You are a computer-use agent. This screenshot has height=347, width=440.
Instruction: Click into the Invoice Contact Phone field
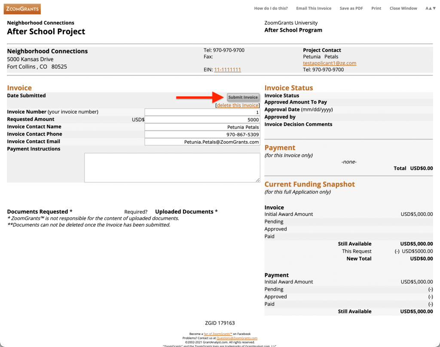click(202, 135)
